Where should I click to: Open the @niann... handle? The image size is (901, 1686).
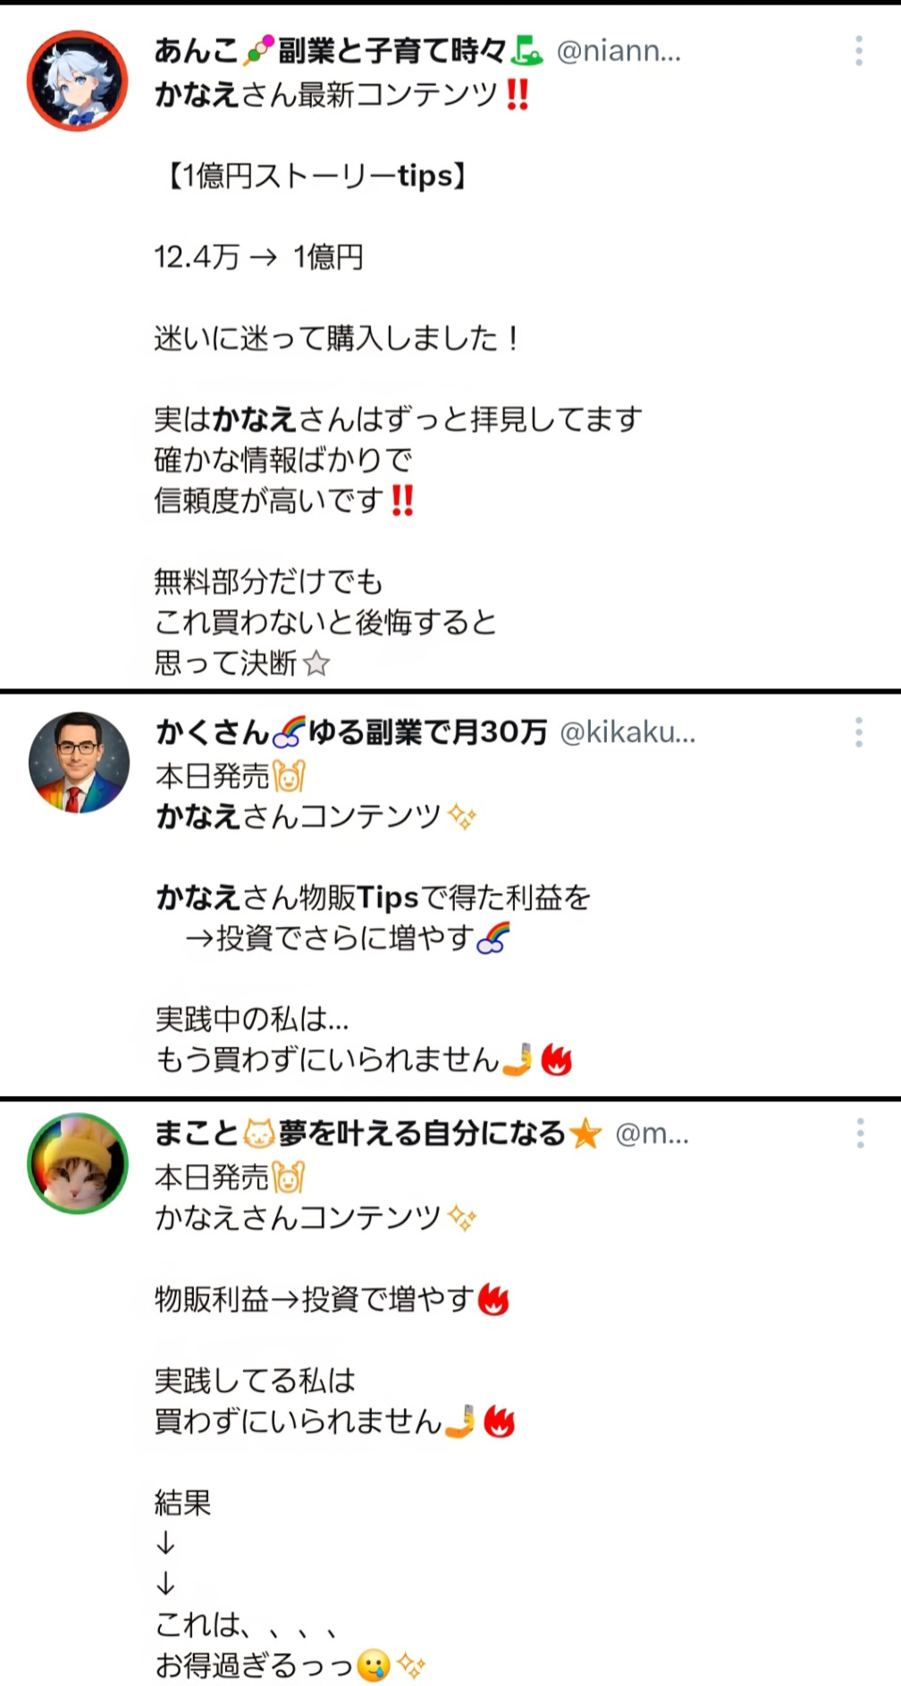tap(619, 51)
